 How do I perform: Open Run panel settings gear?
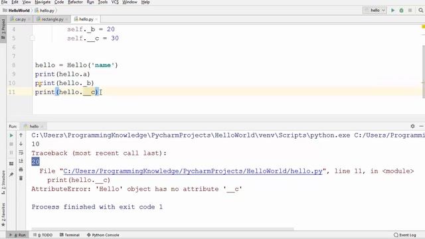click(x=412, y=126)
